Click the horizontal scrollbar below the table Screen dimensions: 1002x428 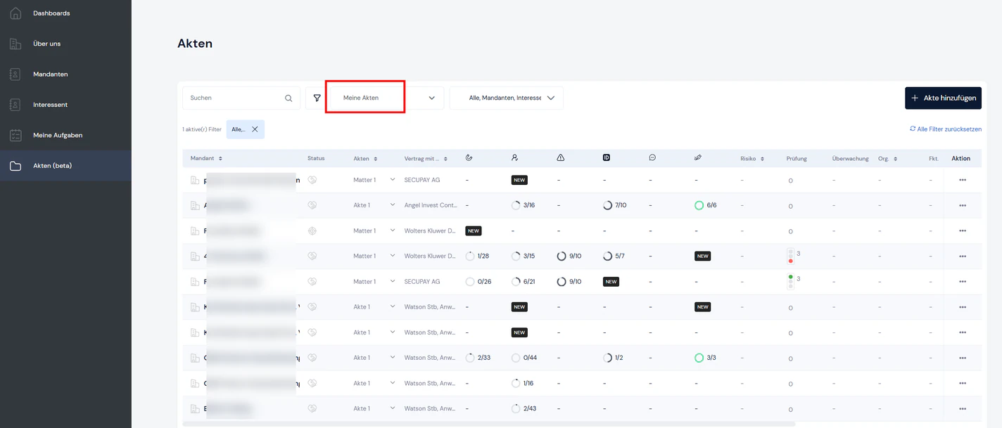coord(488,424)
